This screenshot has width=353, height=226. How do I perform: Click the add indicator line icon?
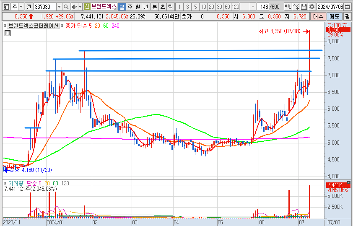pos(296,7)
